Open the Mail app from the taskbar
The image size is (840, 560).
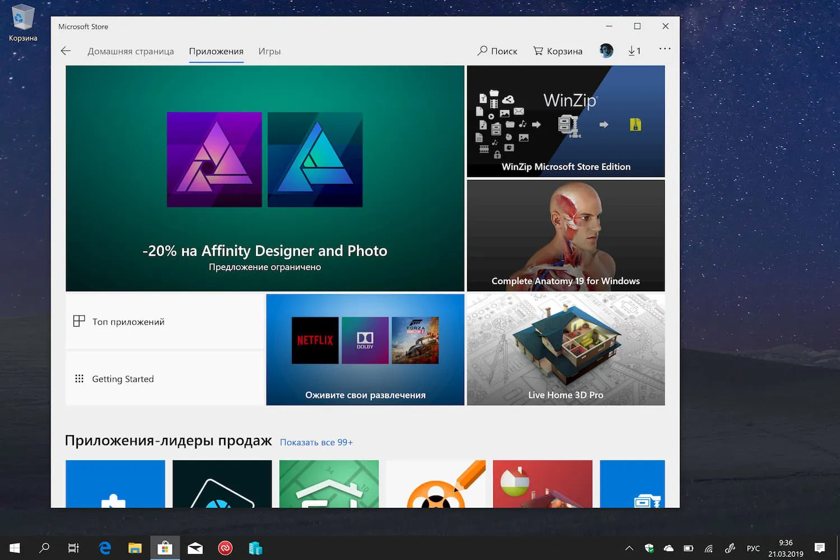tap(195, 548)
